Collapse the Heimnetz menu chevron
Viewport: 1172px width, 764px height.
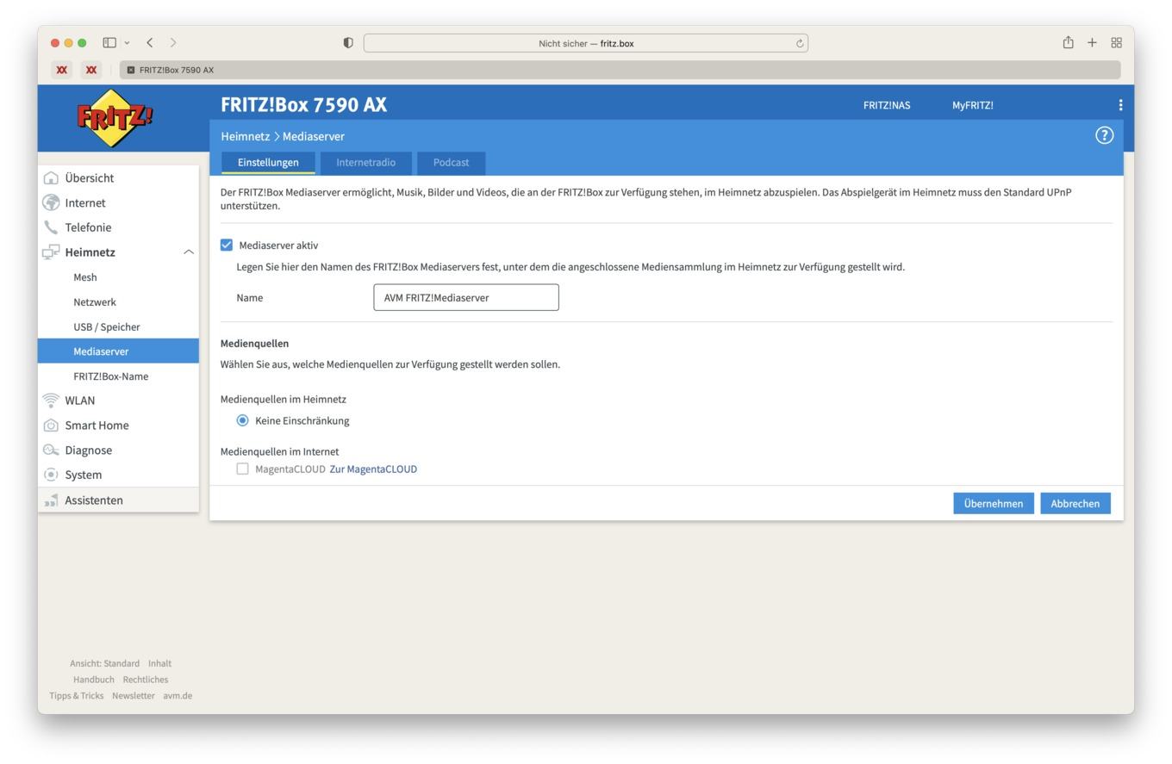point(189,252)
